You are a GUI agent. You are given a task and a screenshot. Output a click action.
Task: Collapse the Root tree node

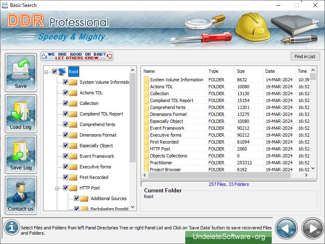tap(46, 72)
